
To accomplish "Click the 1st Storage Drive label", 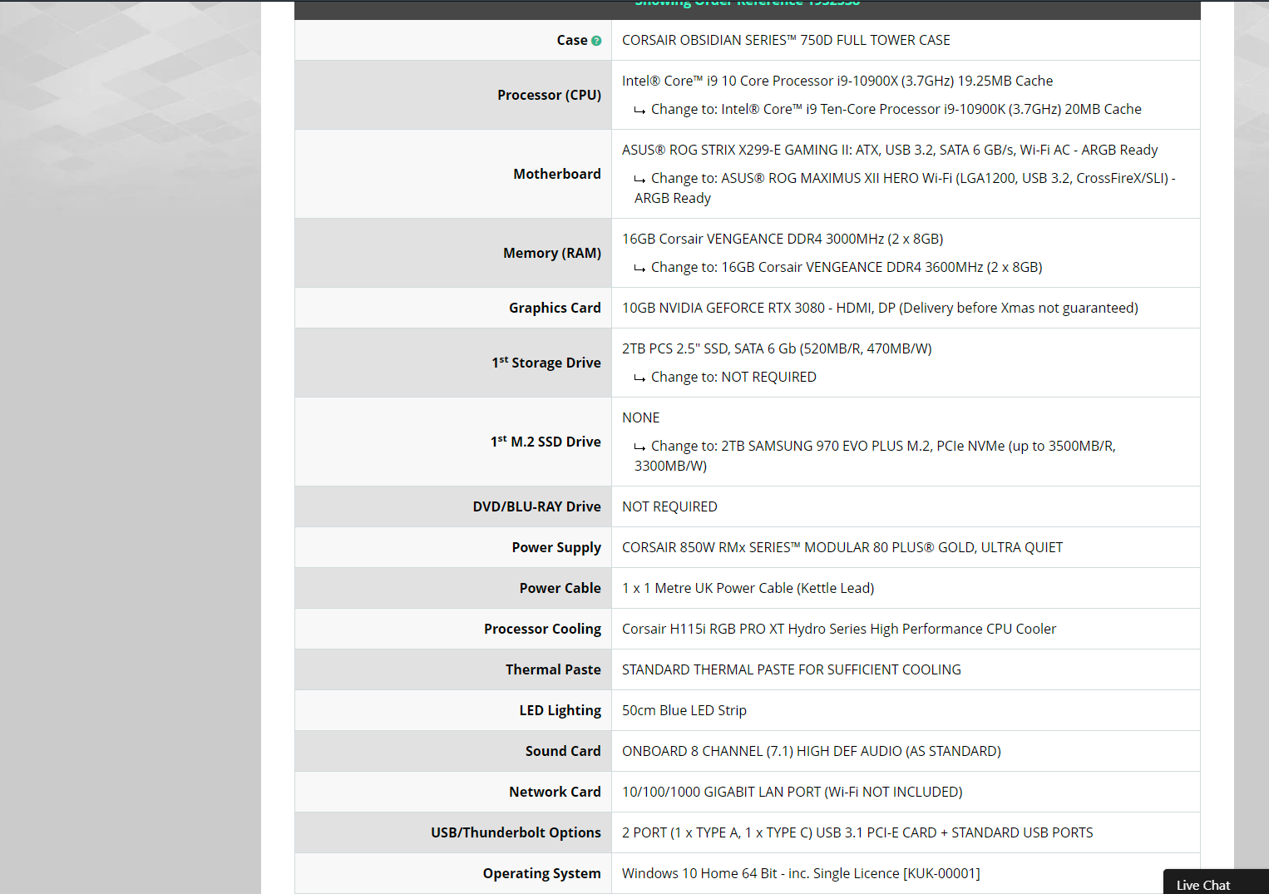I will pos(546,363).
